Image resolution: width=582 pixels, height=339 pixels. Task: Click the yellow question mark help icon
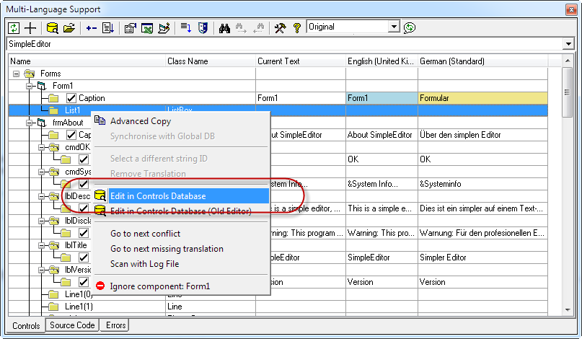point(296,27)
